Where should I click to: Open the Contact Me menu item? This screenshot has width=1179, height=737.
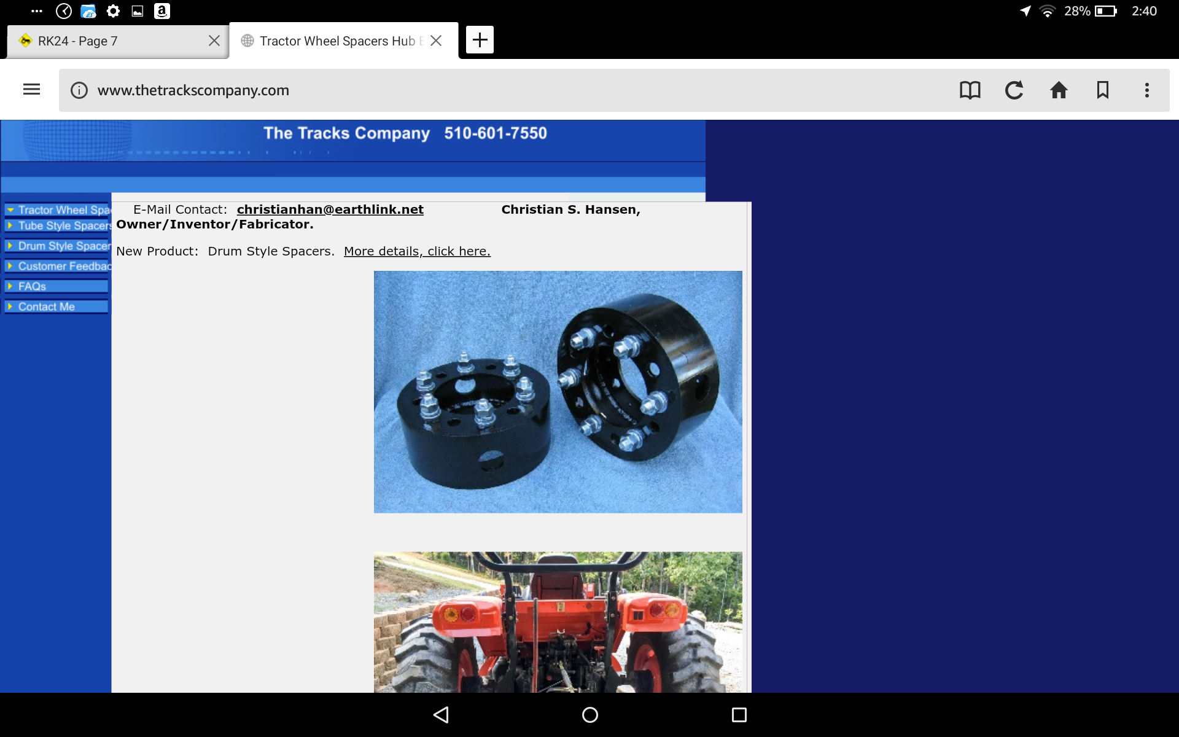click(x=56, y=306)
